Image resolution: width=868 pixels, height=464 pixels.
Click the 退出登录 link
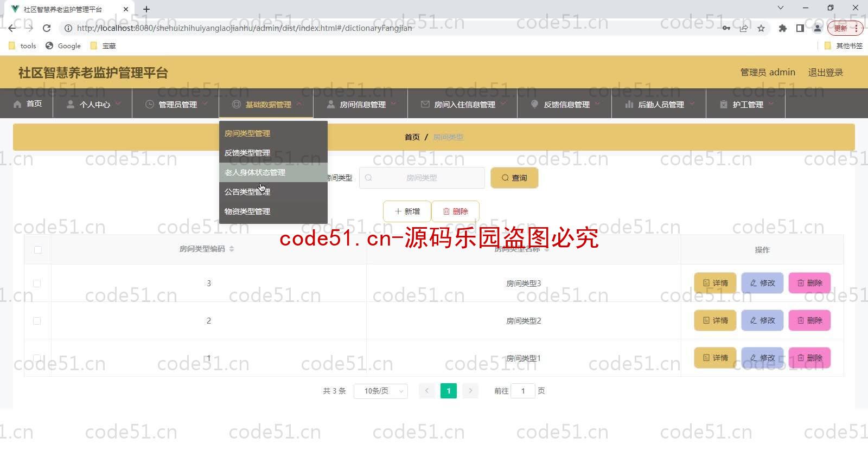tap(825, 72)
